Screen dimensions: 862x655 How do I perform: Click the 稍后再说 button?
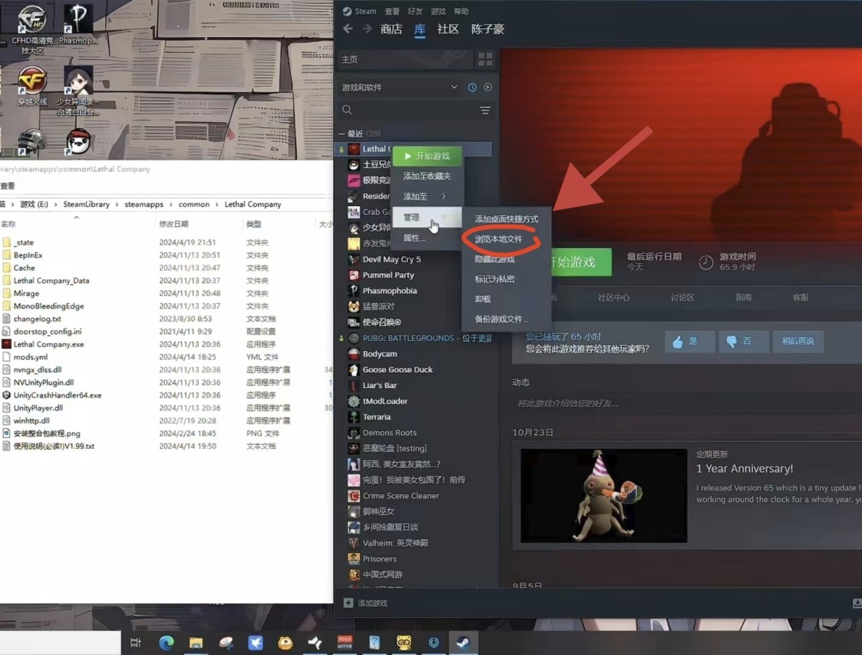798,342
